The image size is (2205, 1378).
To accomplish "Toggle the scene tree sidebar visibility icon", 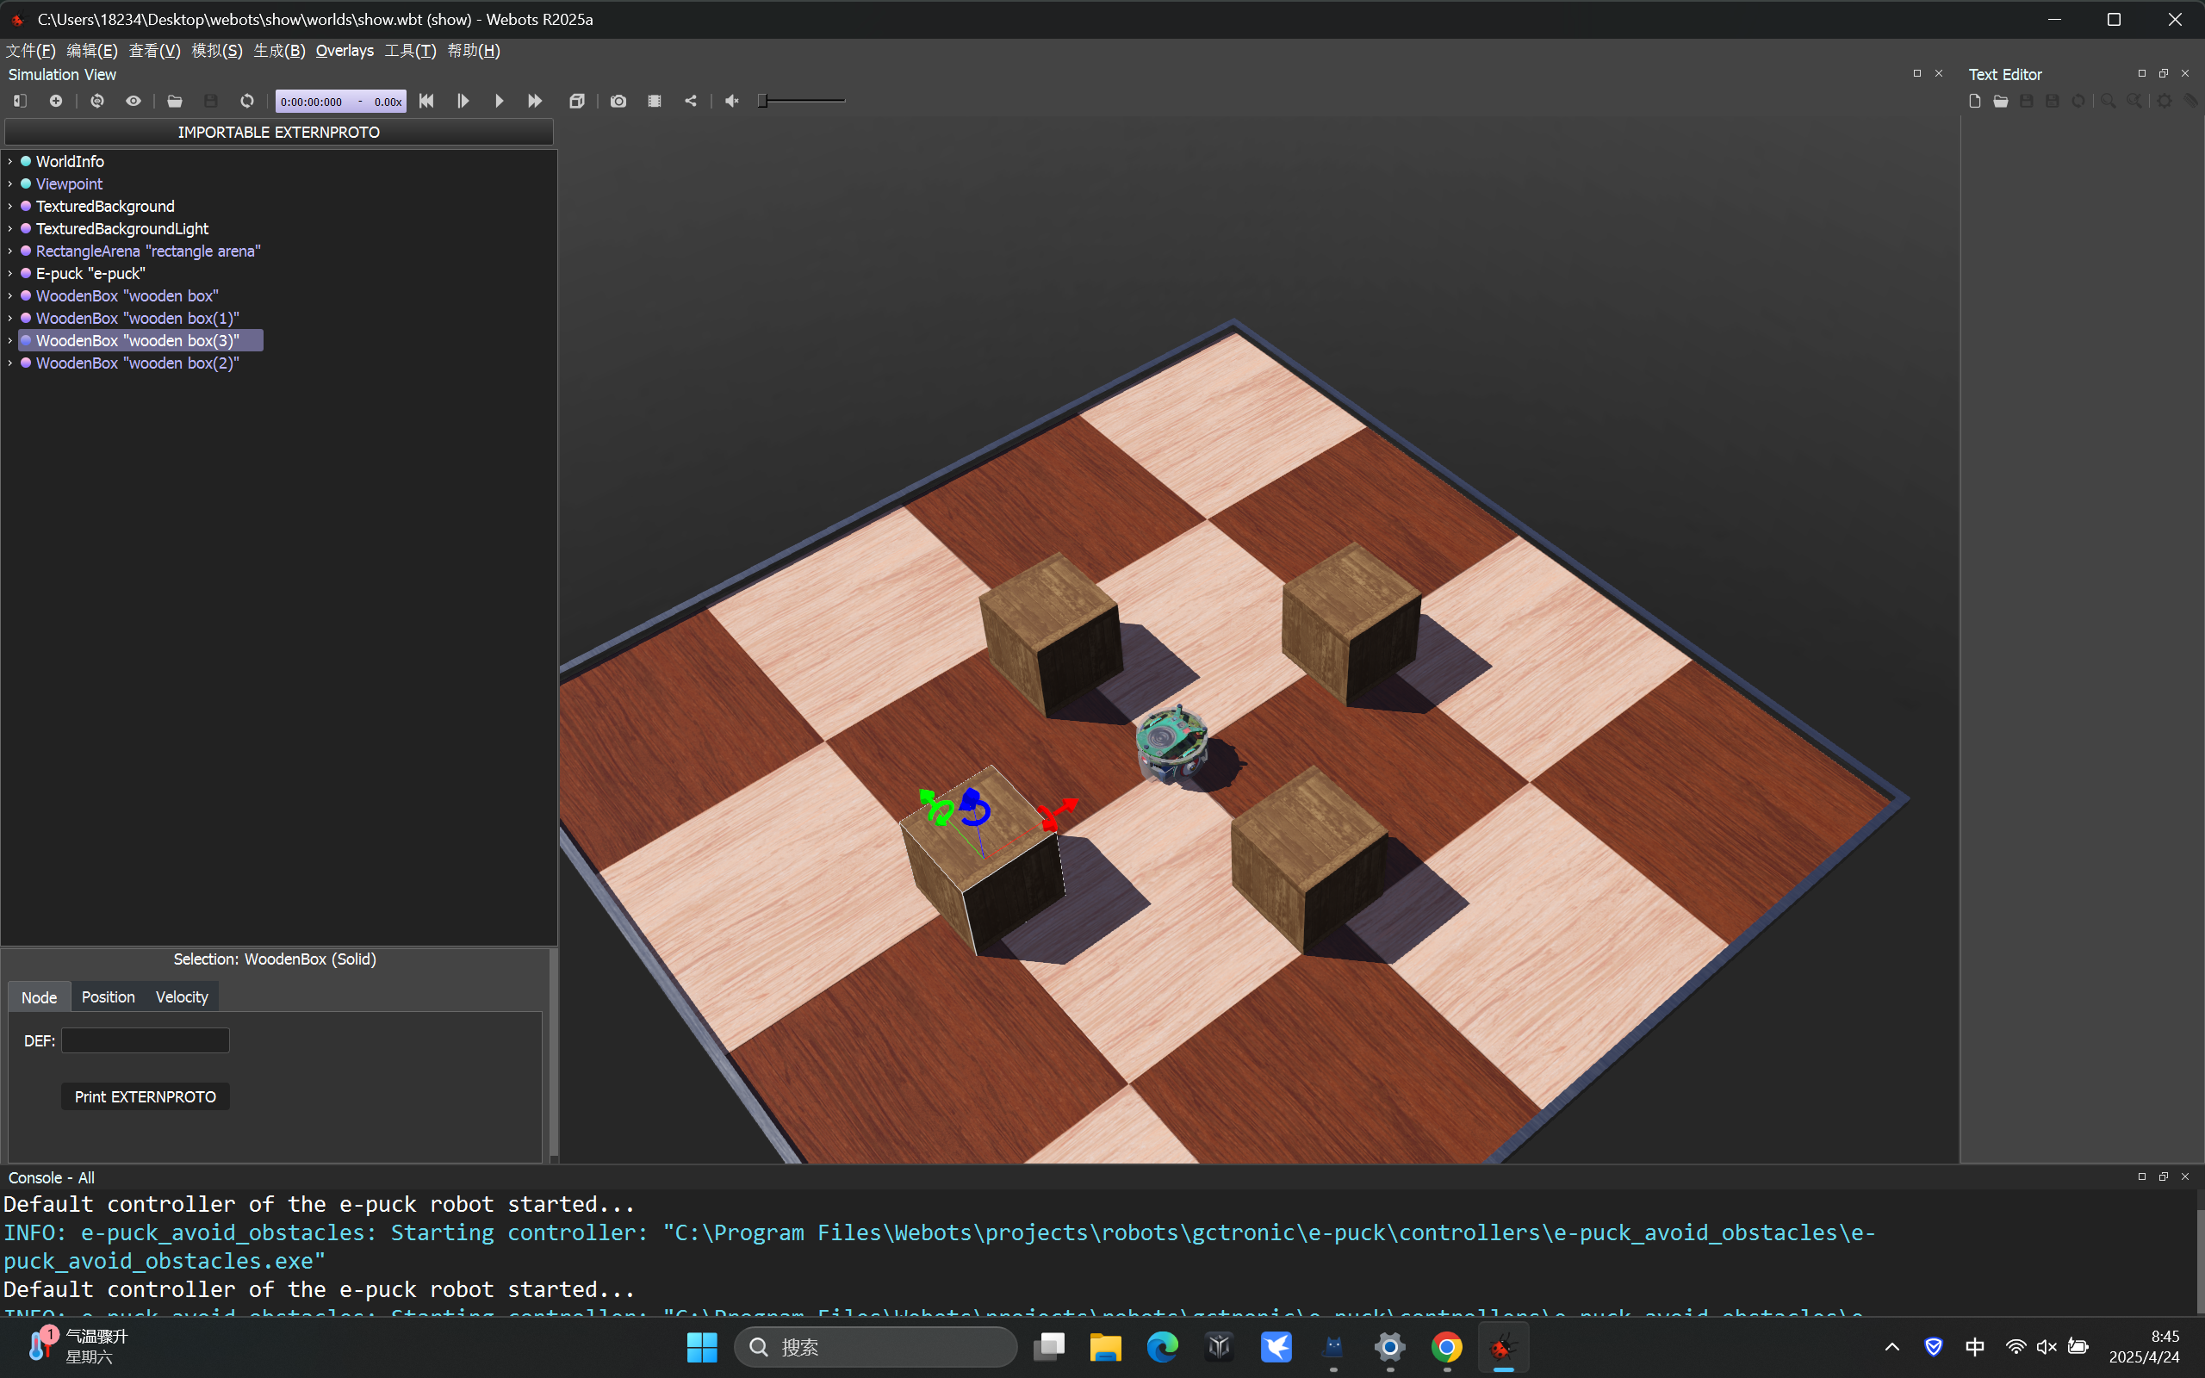I will tap(20, 101).
